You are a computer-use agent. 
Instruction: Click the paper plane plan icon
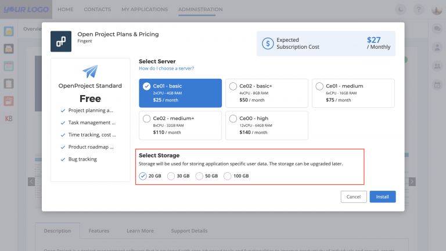90,71
